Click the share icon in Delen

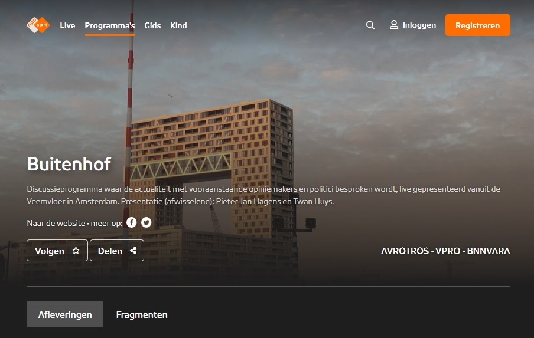point(133,251)
